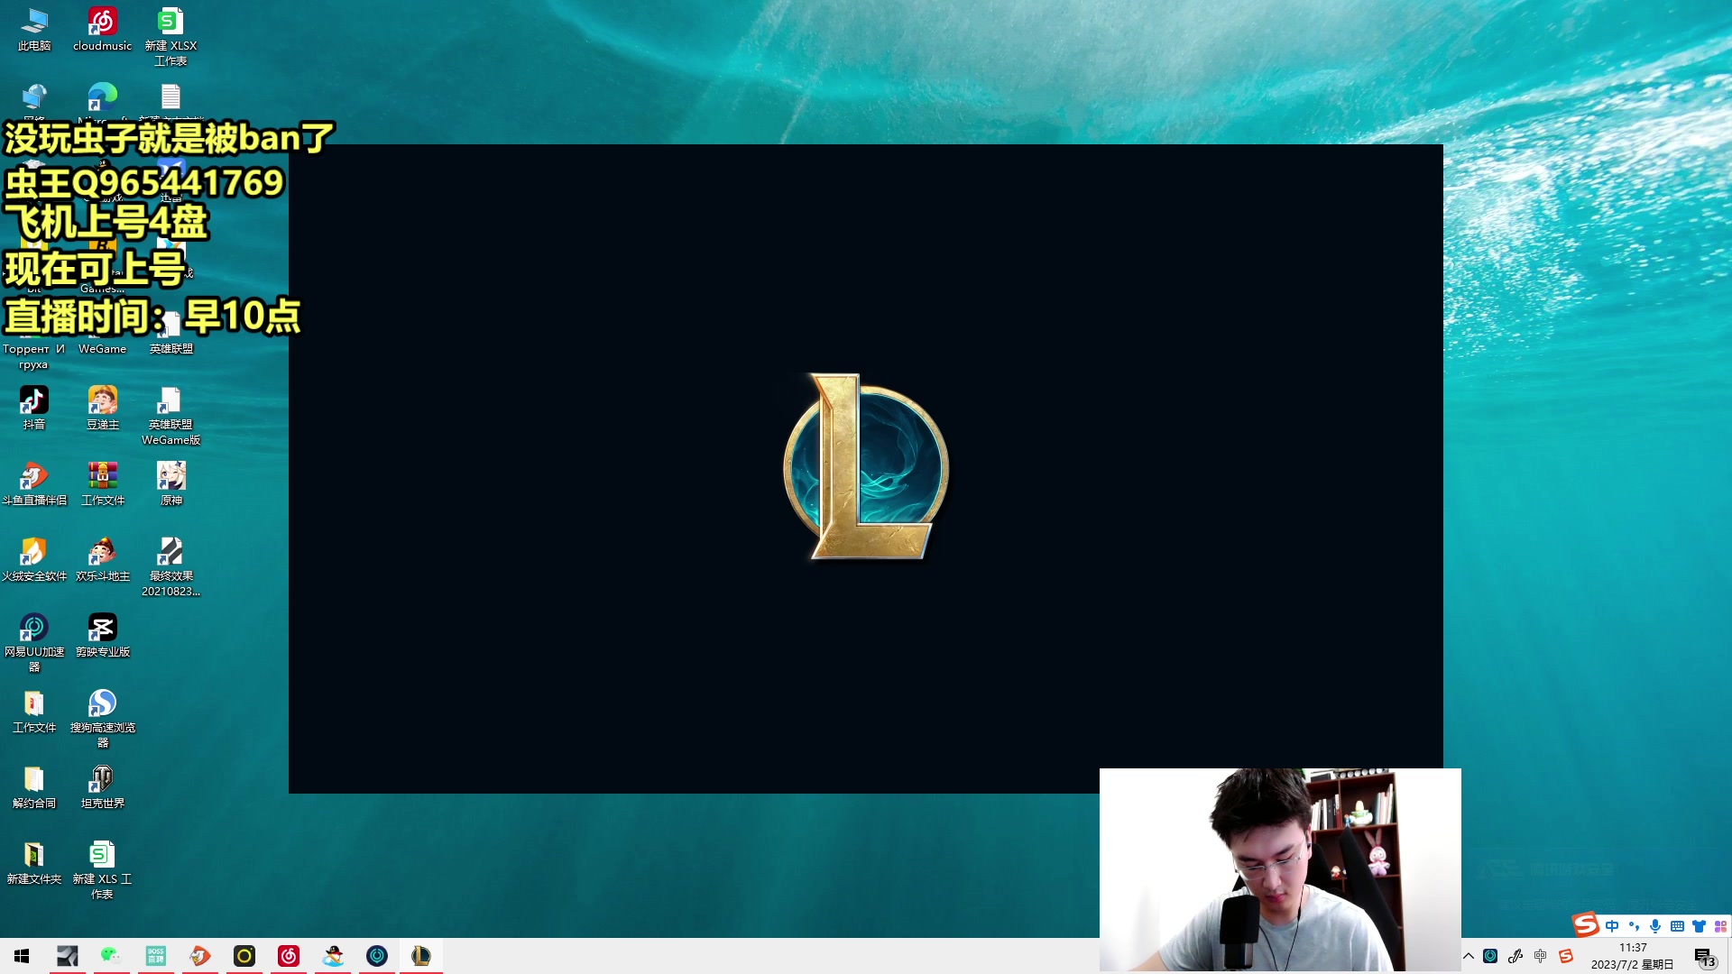Open the yellow-ring black app in taskbar
The height and width of the screenshot is (974, 1732).
(244, 956)
